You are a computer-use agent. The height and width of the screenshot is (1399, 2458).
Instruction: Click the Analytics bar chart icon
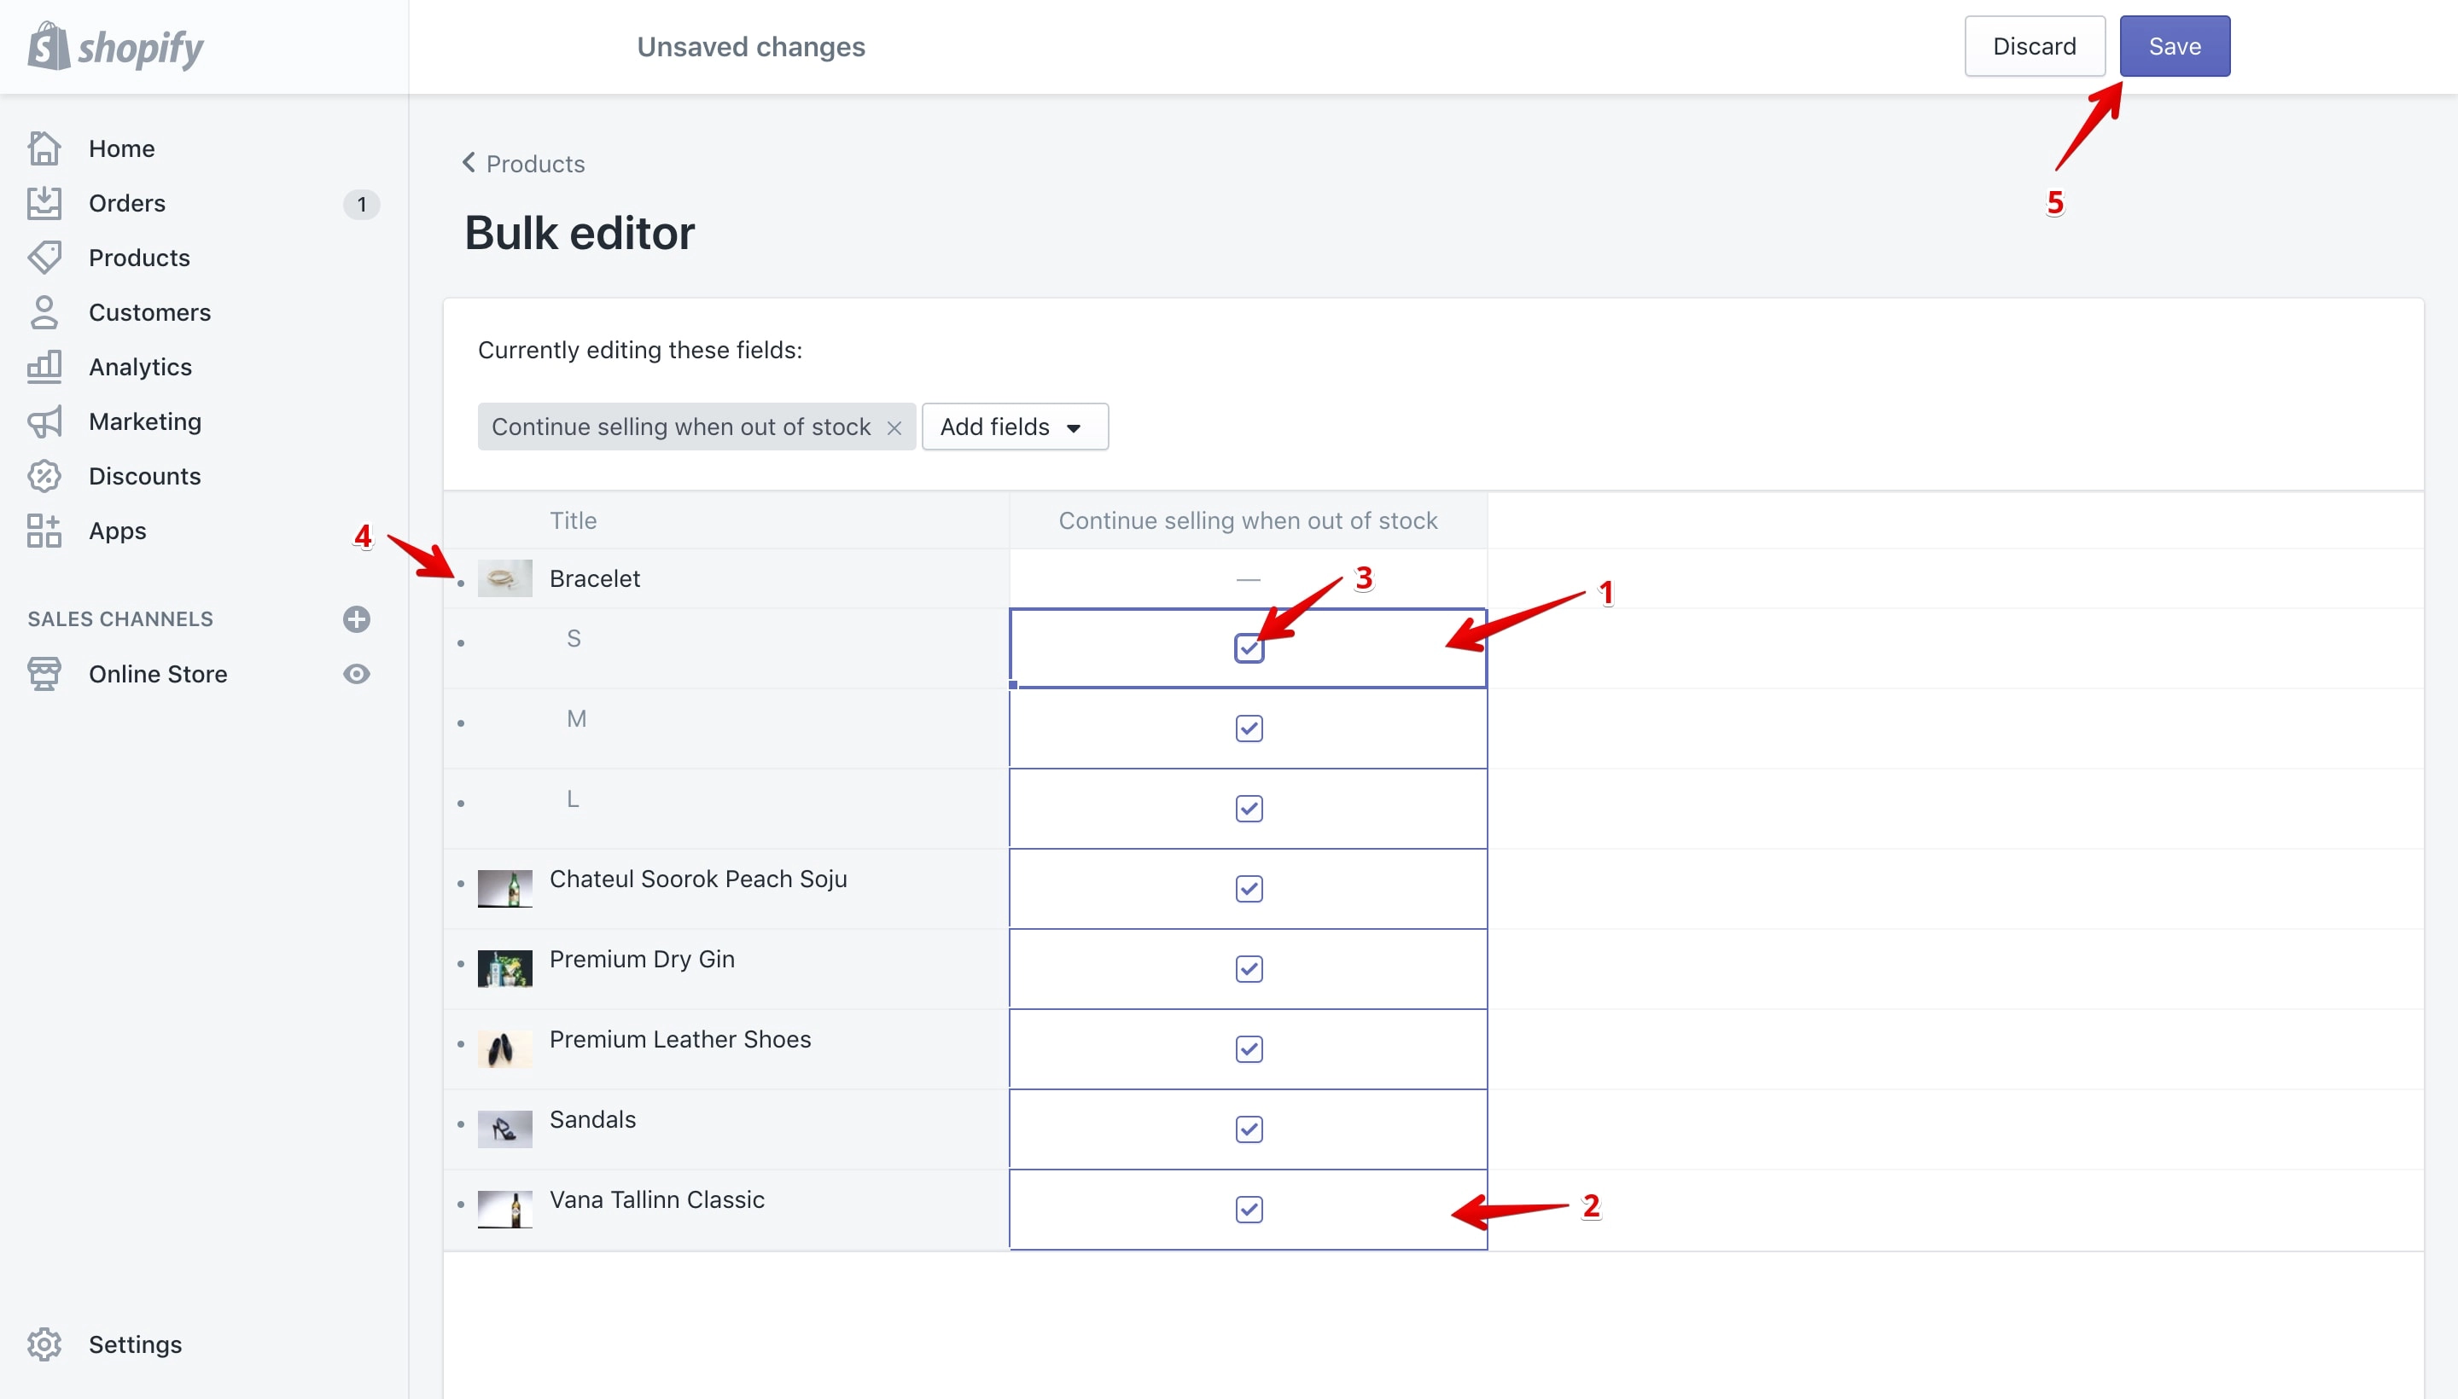pyautogui.click(x=44, y=367)
